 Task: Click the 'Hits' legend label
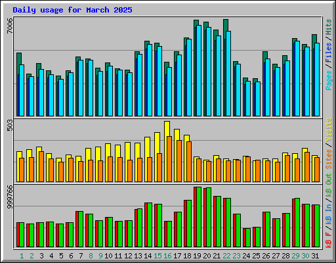[329, 27]
